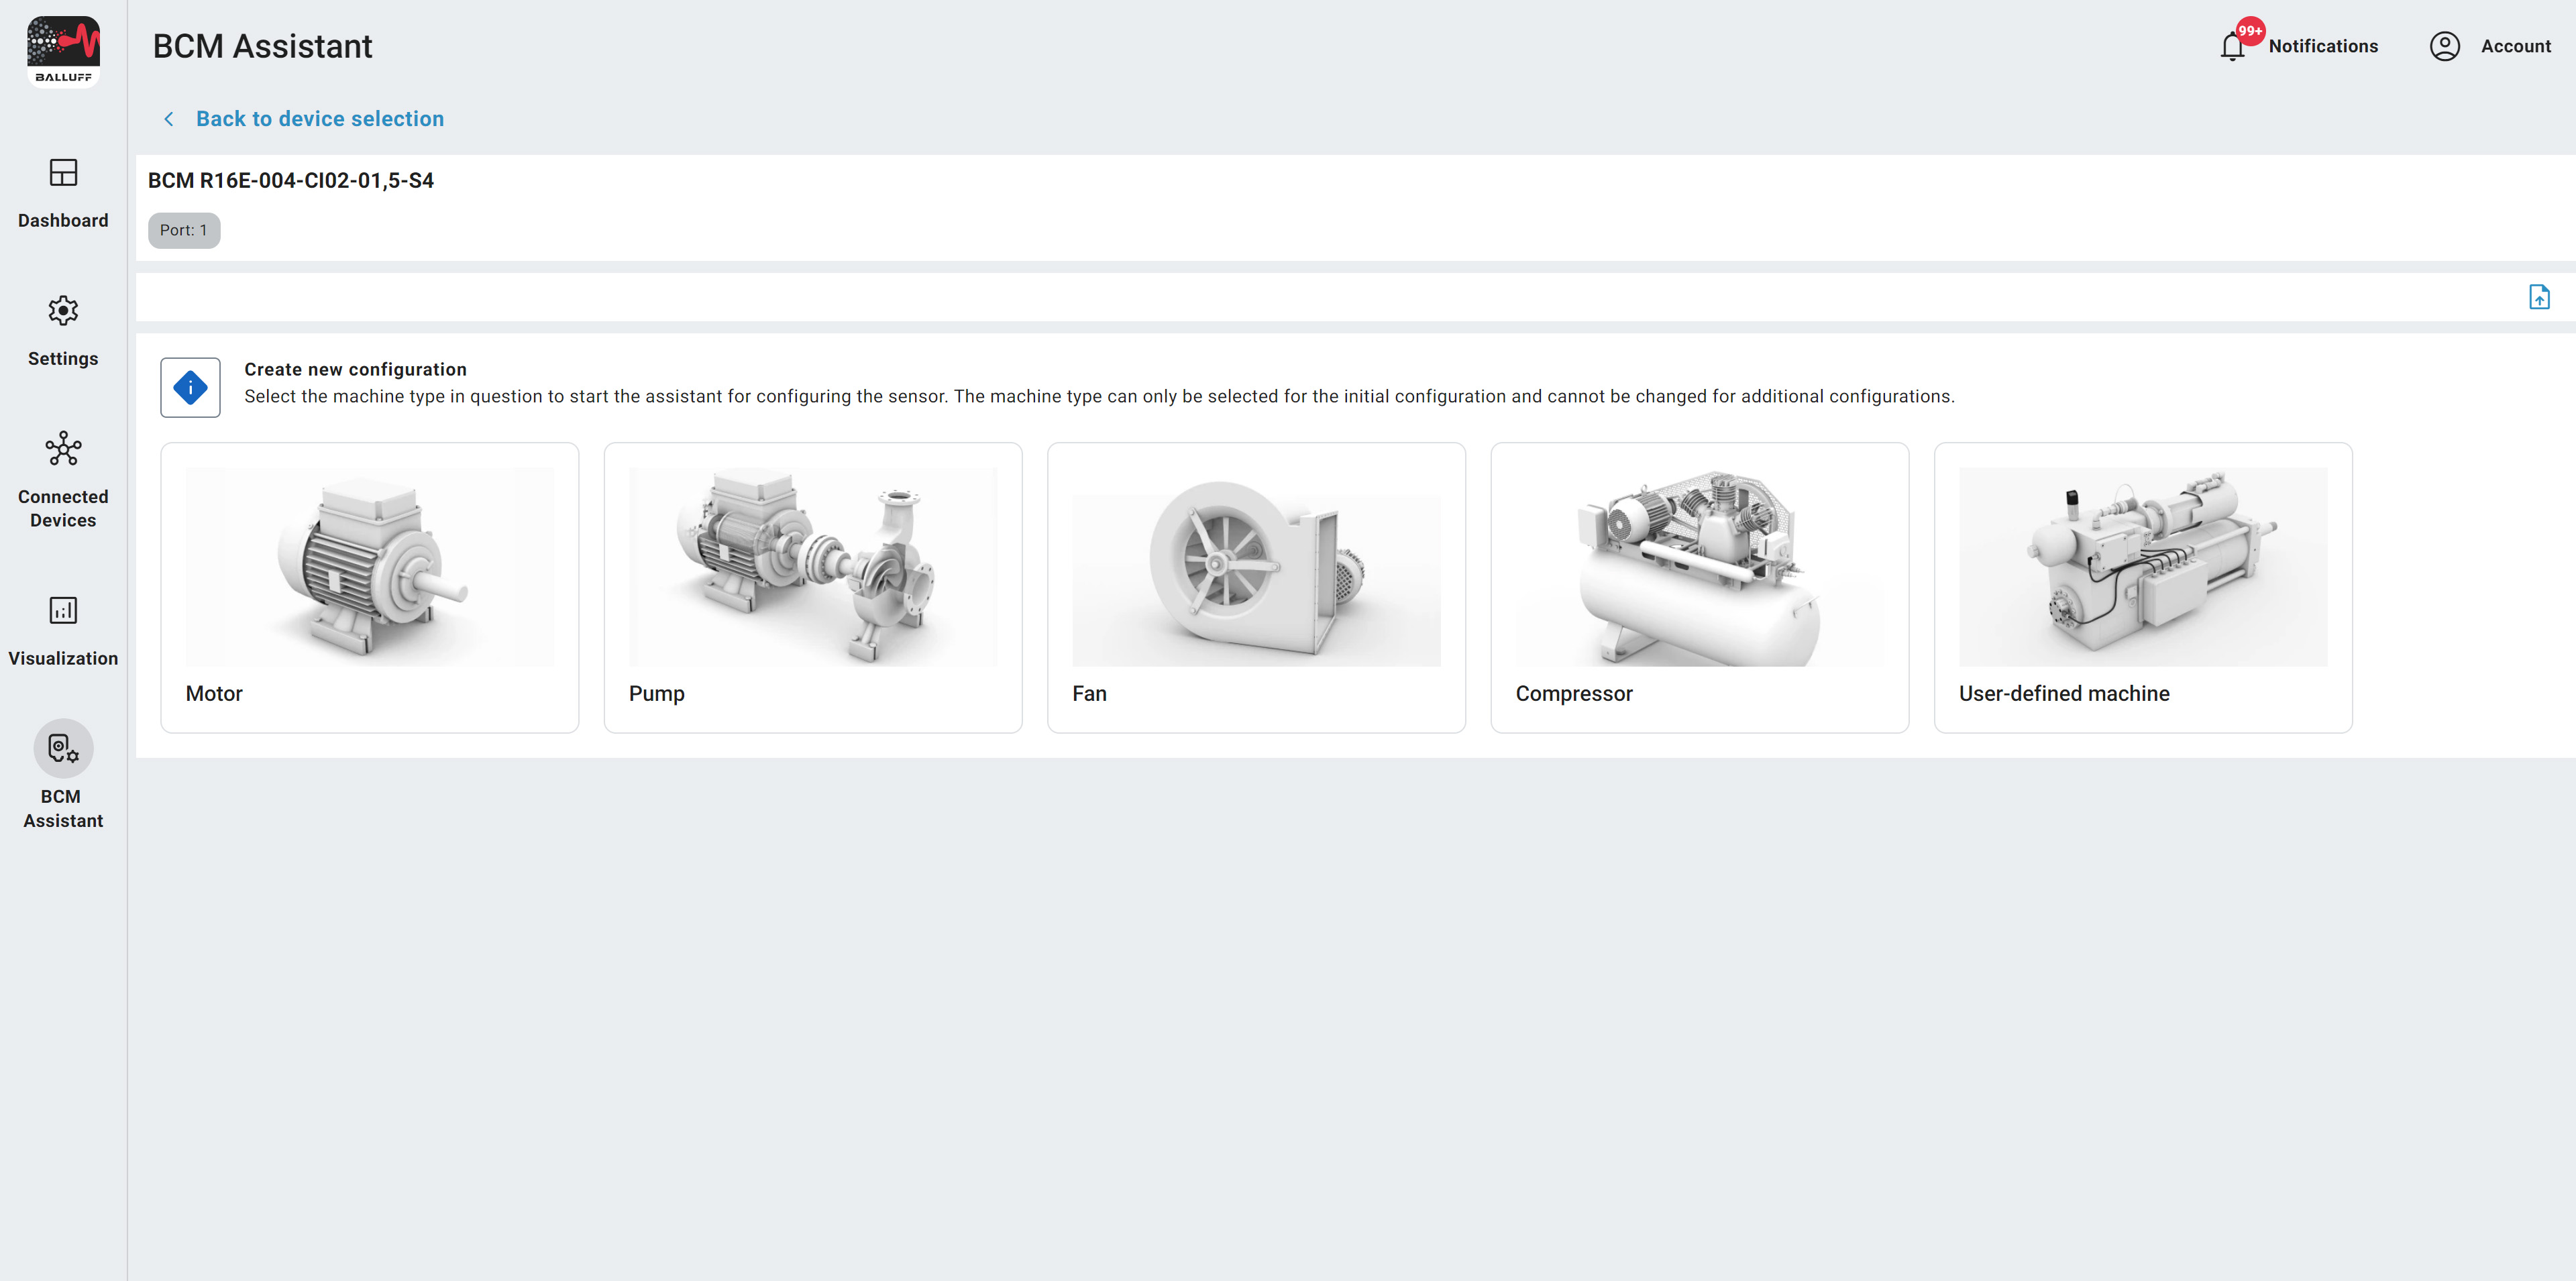Go to Connected Devices icon

63,449
